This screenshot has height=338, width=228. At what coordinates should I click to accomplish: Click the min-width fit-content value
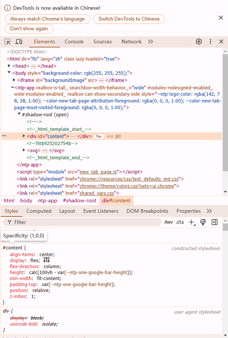(49, 278)
